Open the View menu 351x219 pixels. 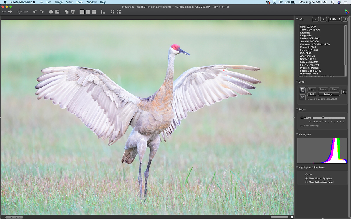coord(69,2)
